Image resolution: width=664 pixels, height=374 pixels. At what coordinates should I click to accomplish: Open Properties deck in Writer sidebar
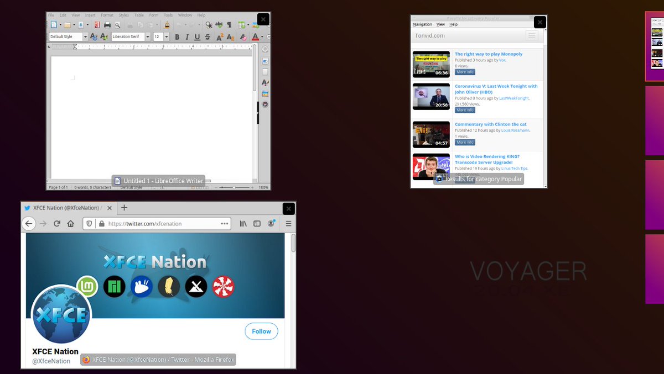tap(265, 61)
